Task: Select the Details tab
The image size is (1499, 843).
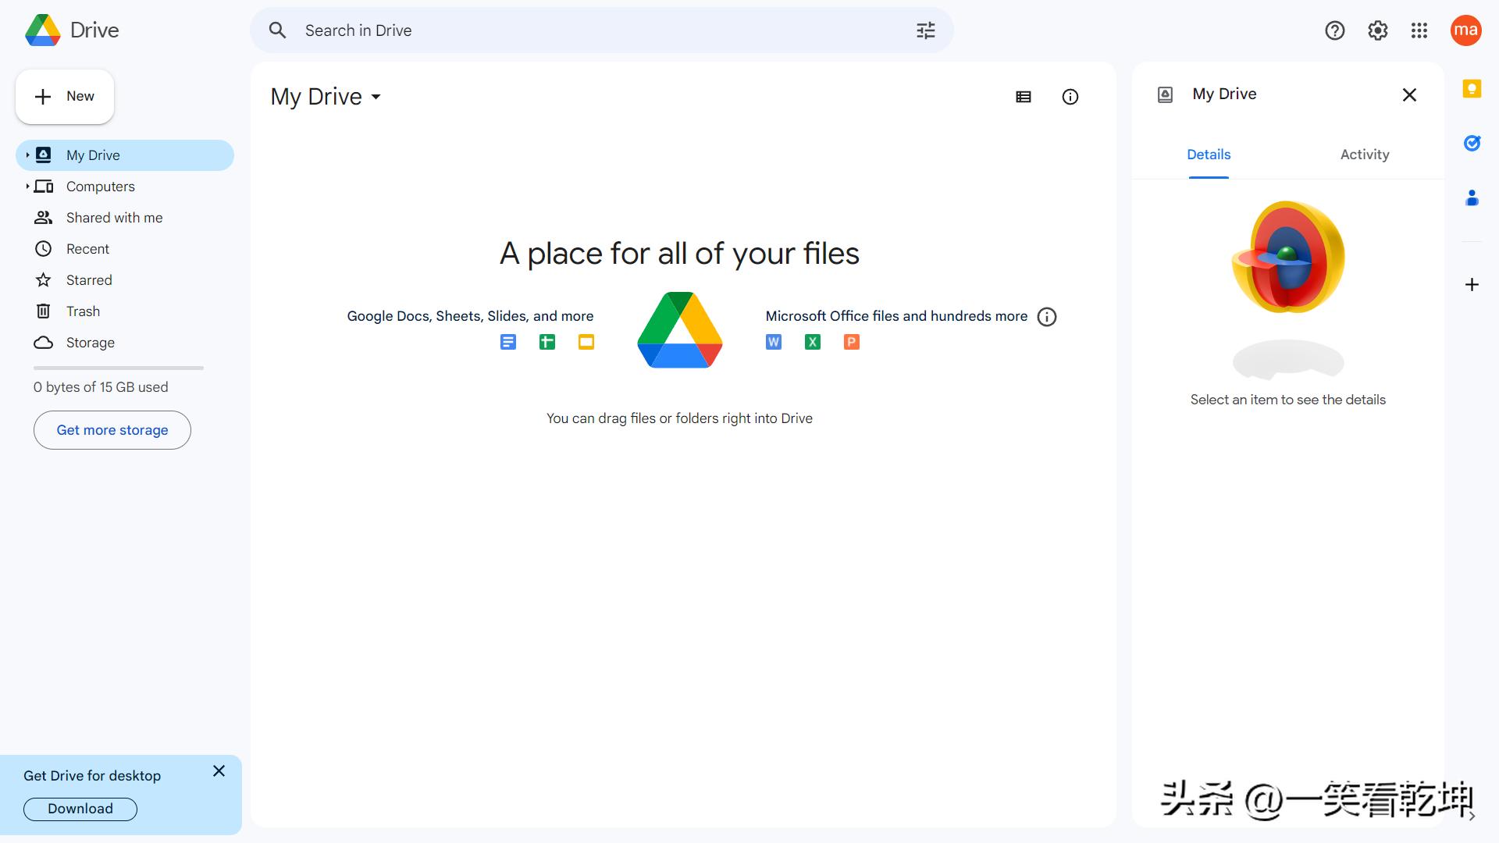Action: click(x=1209, y=155)
